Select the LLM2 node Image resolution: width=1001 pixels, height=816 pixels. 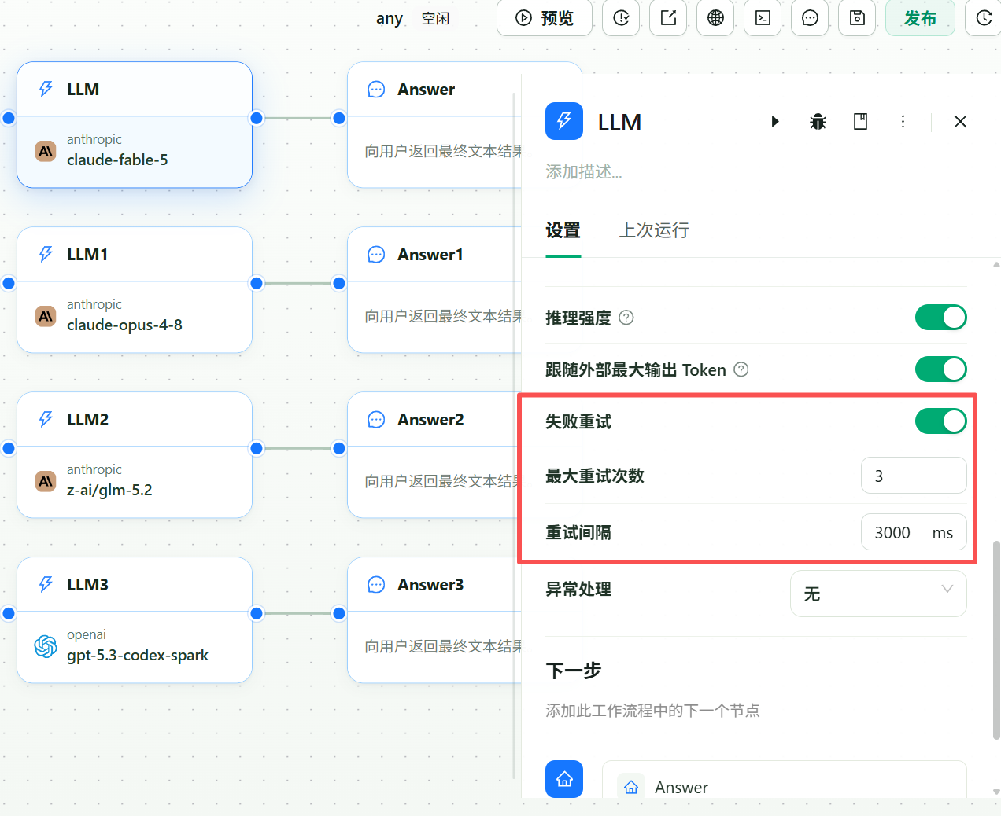[x=135, y=454]
